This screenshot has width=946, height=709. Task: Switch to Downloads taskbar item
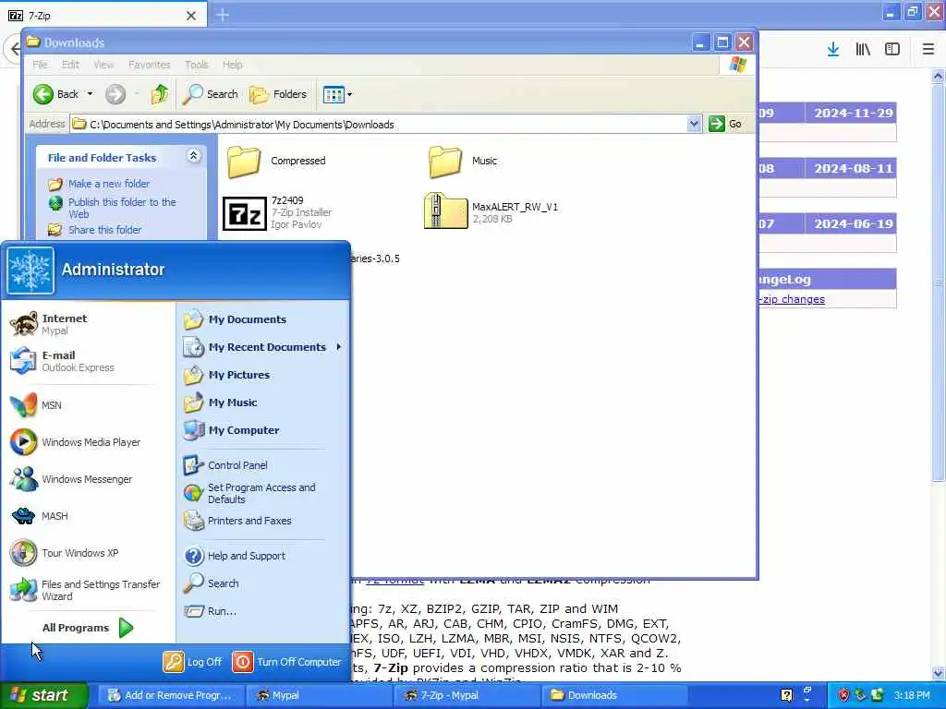[x=615, y=696]
